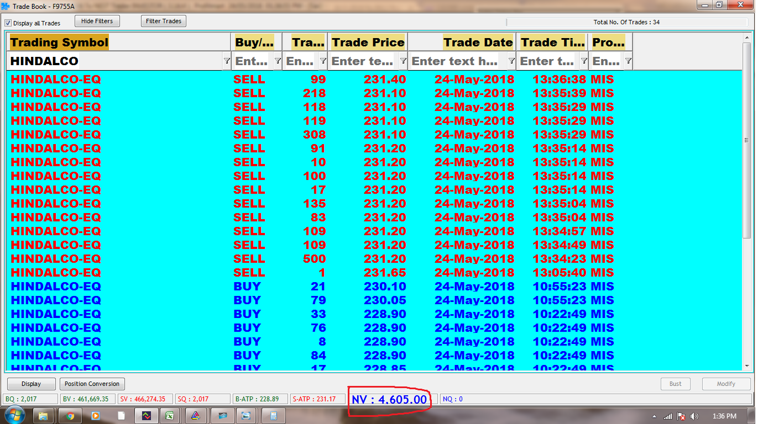Click the SQ : 2,017 status entry

[203, 399]
